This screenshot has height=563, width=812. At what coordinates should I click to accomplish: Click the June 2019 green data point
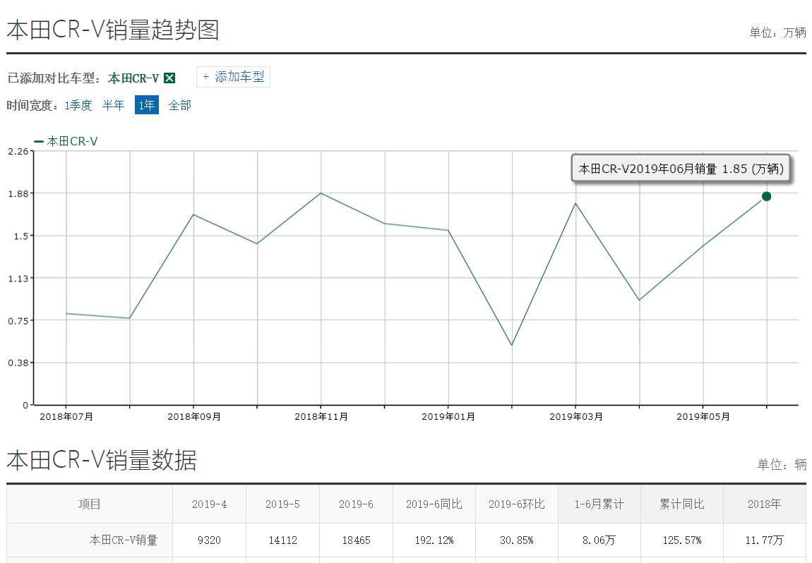click(766, 196)
